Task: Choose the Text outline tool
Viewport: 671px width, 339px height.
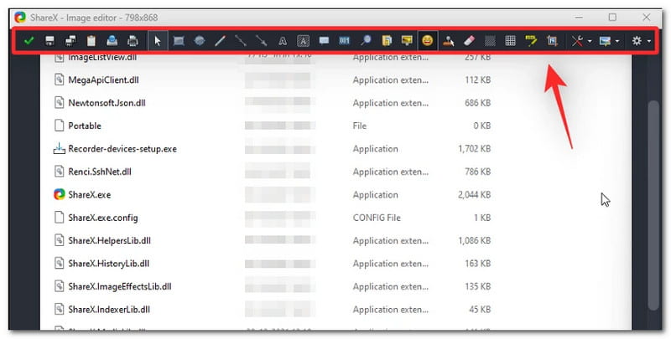Action: pyautogui.click(x=283, y=41)
